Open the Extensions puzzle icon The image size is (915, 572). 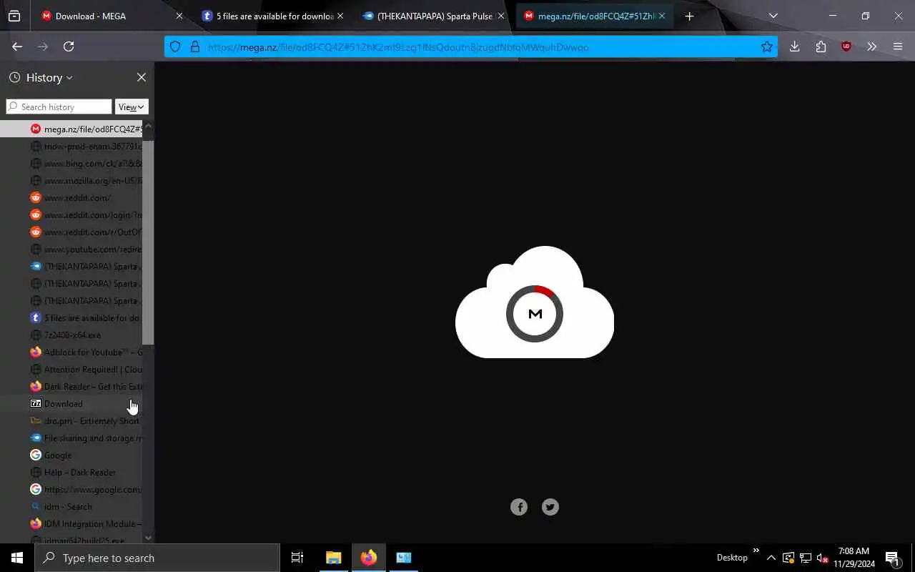pos(821,46)
